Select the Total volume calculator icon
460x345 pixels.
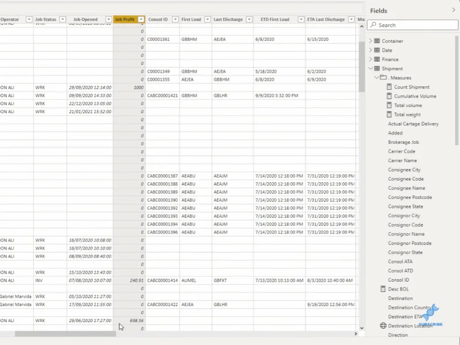(389, 105)
